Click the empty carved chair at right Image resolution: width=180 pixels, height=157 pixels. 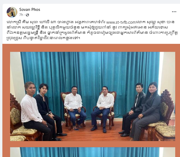(x=165, y=115)
